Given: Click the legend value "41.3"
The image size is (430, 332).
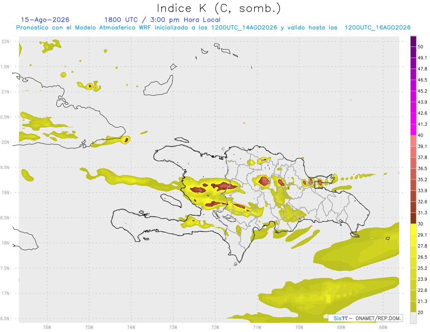Looking at the screenshot, I should [422, 124].
